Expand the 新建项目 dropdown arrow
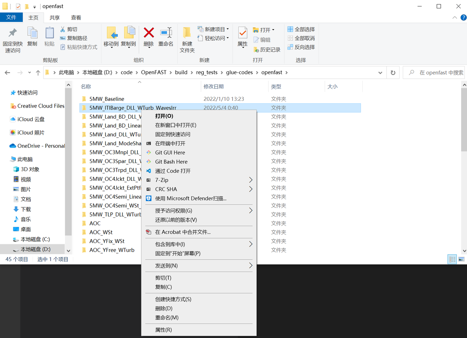Image resolution: width=467 pixels, height=338 pixels. tap(227, 29)
